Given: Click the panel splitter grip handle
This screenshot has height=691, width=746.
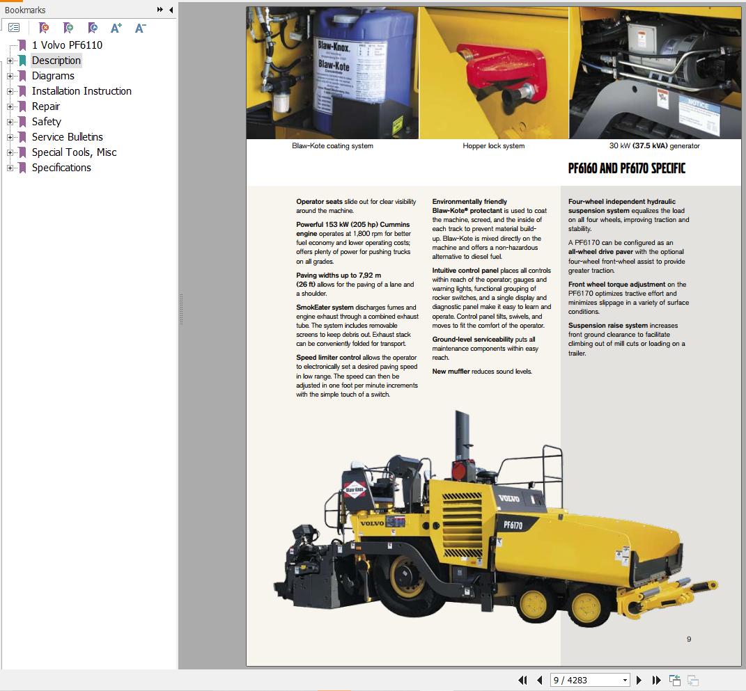Looking at the screenshot, I should pyautogui.click(x=181, y=310).
